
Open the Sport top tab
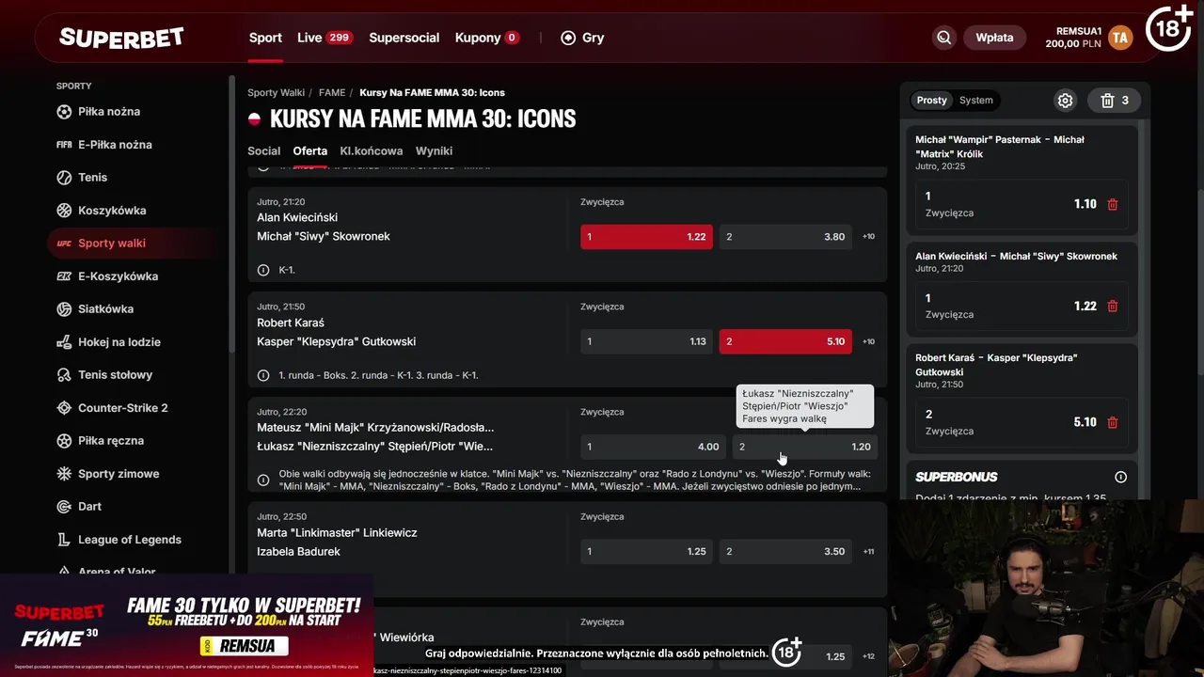click(265, 38)
